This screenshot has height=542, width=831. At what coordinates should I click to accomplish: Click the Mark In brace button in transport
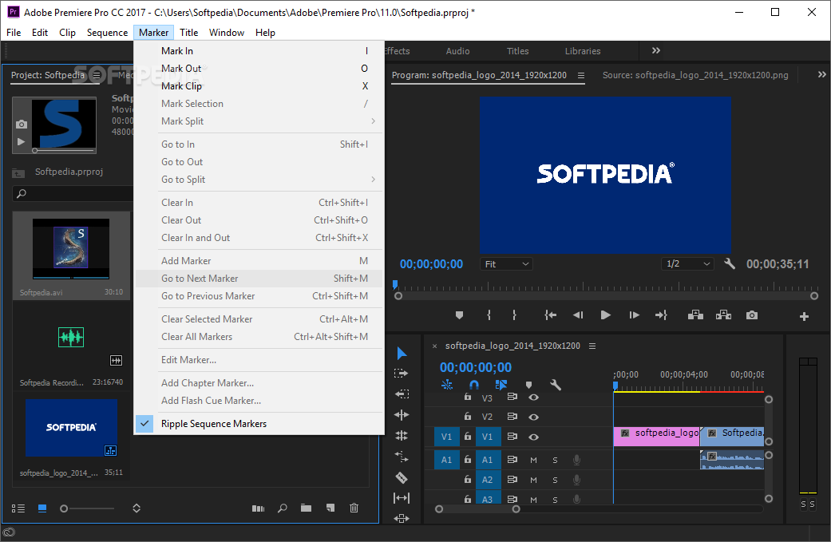489,315
